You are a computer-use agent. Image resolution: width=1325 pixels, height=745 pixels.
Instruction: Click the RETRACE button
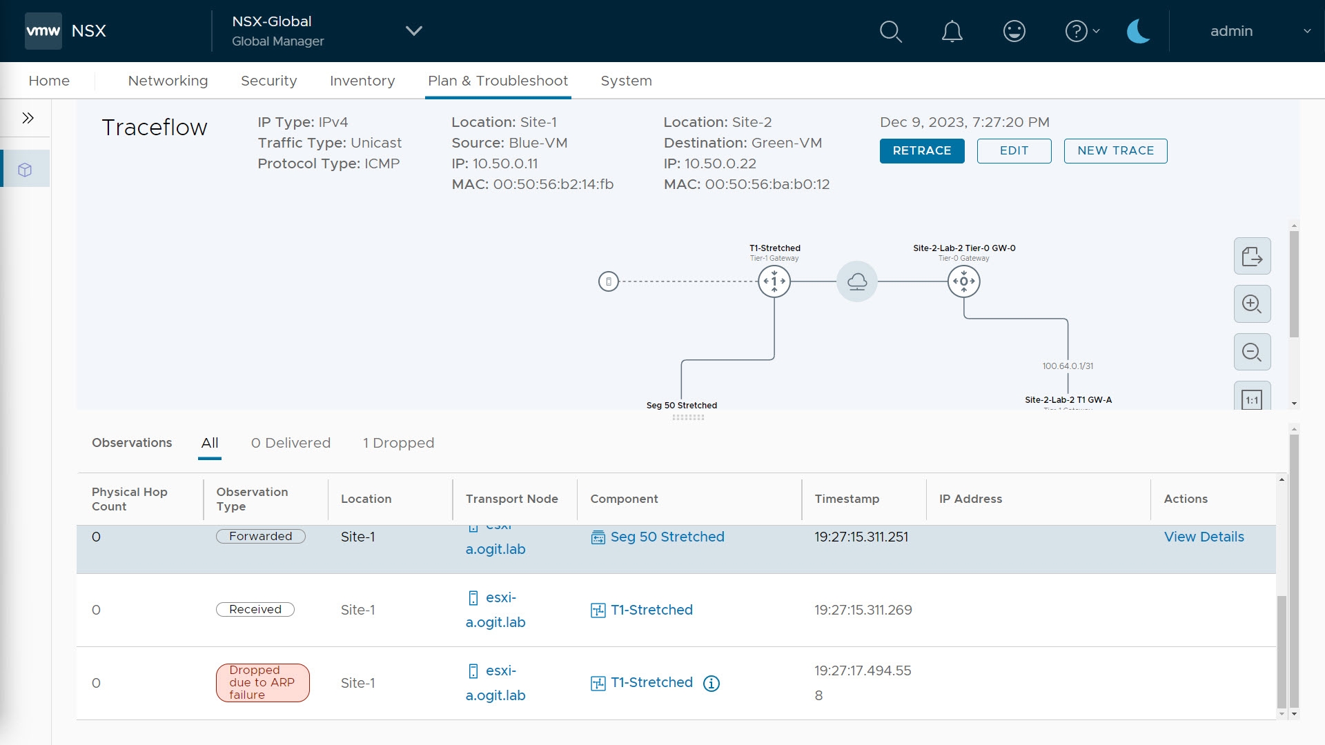(921, 150)
